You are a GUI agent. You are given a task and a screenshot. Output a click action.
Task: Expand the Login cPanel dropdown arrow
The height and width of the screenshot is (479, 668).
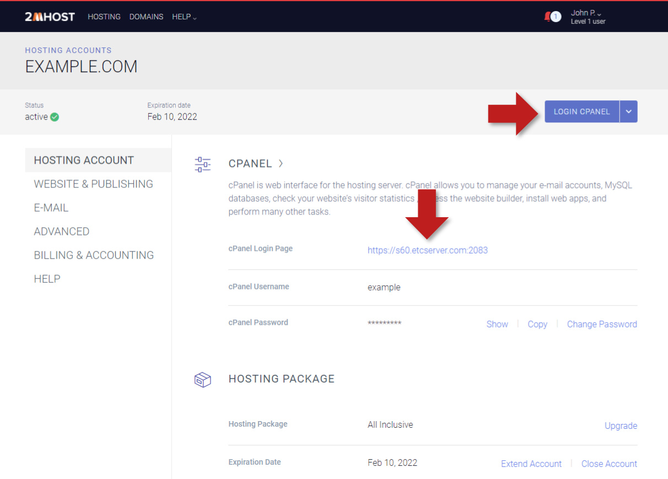coord(629,111)
